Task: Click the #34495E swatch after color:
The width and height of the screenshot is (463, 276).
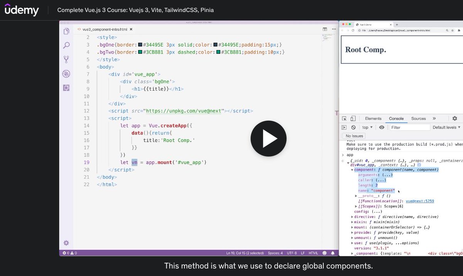Action: pyautogui.click(x=216, y=45)
